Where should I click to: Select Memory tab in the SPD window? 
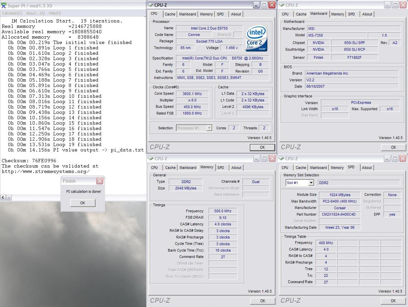[x=337, y=168]
